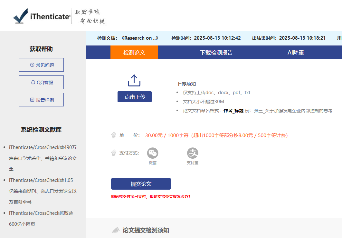This screenshot has width=342, height=238.
Task: Click result time 2025-08-13 10:18:21
Action: [x=302, y=38]
